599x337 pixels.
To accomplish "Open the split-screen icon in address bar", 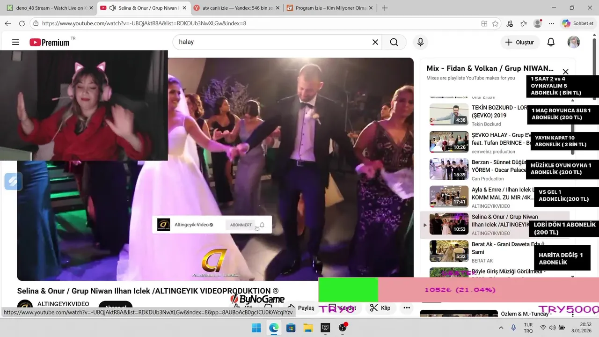I will [x=484, y=23].
